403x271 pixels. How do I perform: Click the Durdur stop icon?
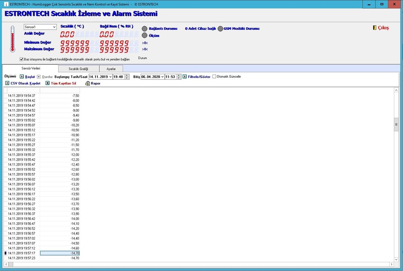click(39, 77)
